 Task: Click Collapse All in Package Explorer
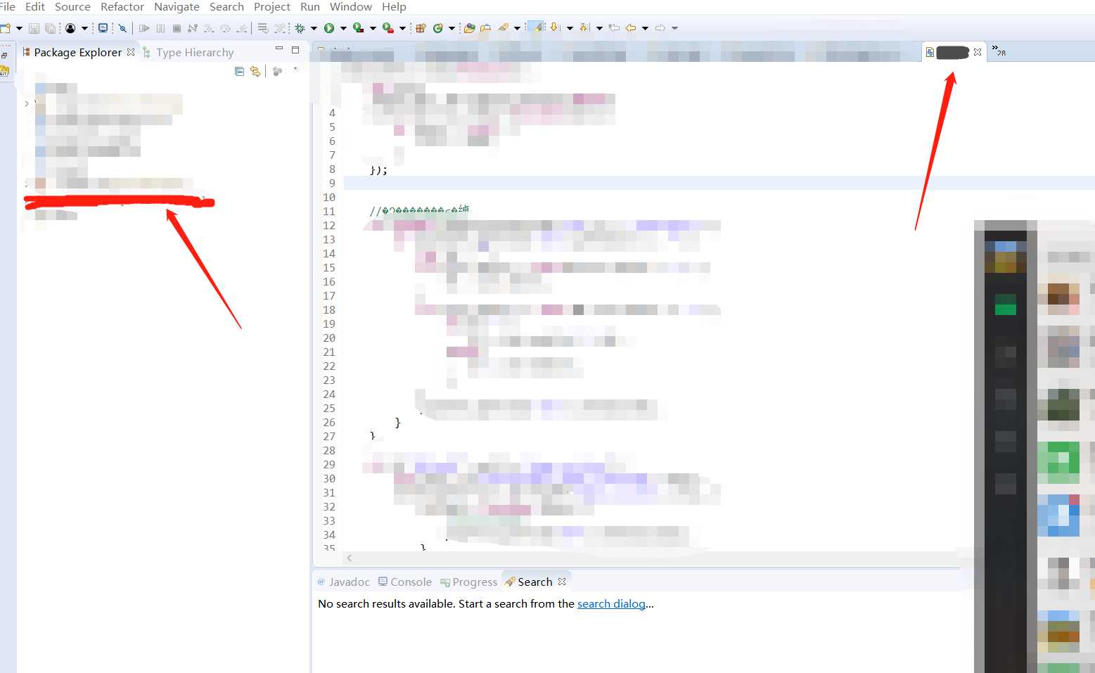tap(239, 71)
